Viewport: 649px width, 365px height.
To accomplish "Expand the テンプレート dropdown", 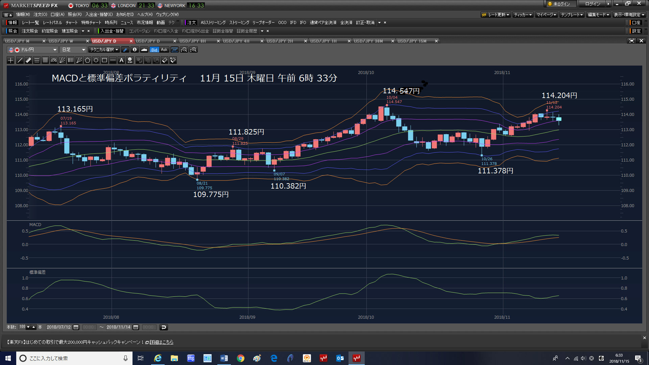I will point(572,15).
